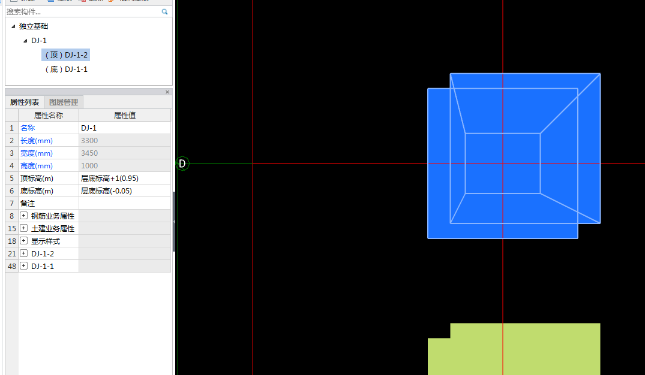Close the property panel with the x
The width and height of the screenshot is (645, 375).
[x=167, y=92]
